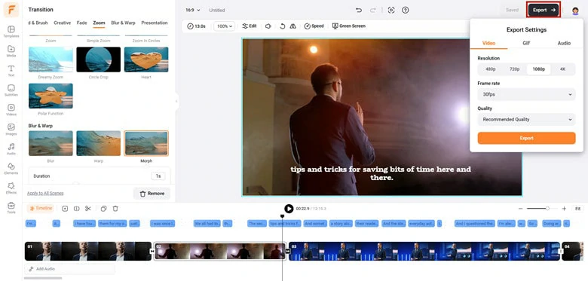
Task: Cut with the scissors icon
Action: (x=88, y=209)
